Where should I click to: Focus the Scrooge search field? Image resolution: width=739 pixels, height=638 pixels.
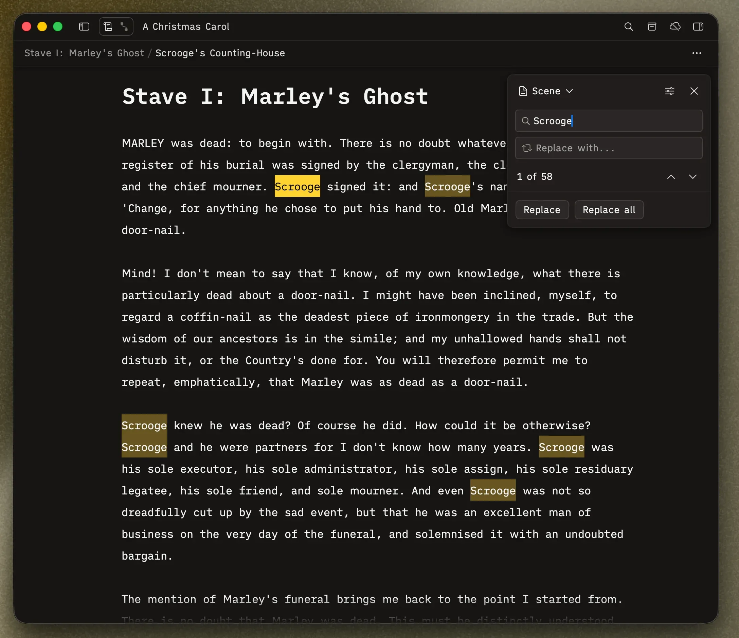(609, 121)
